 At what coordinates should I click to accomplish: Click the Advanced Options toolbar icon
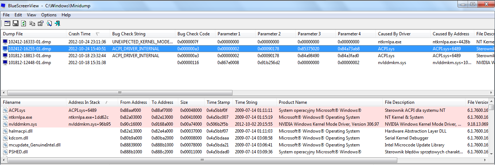coord(7,23)
